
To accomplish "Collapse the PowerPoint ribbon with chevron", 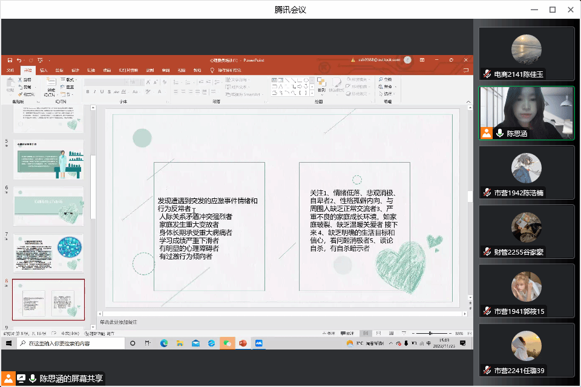I will tap(468, 102).
